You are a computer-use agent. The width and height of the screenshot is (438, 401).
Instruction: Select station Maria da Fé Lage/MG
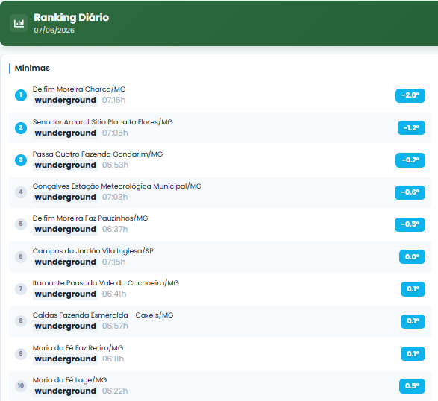pyautogui.click(x=69, y=380)
